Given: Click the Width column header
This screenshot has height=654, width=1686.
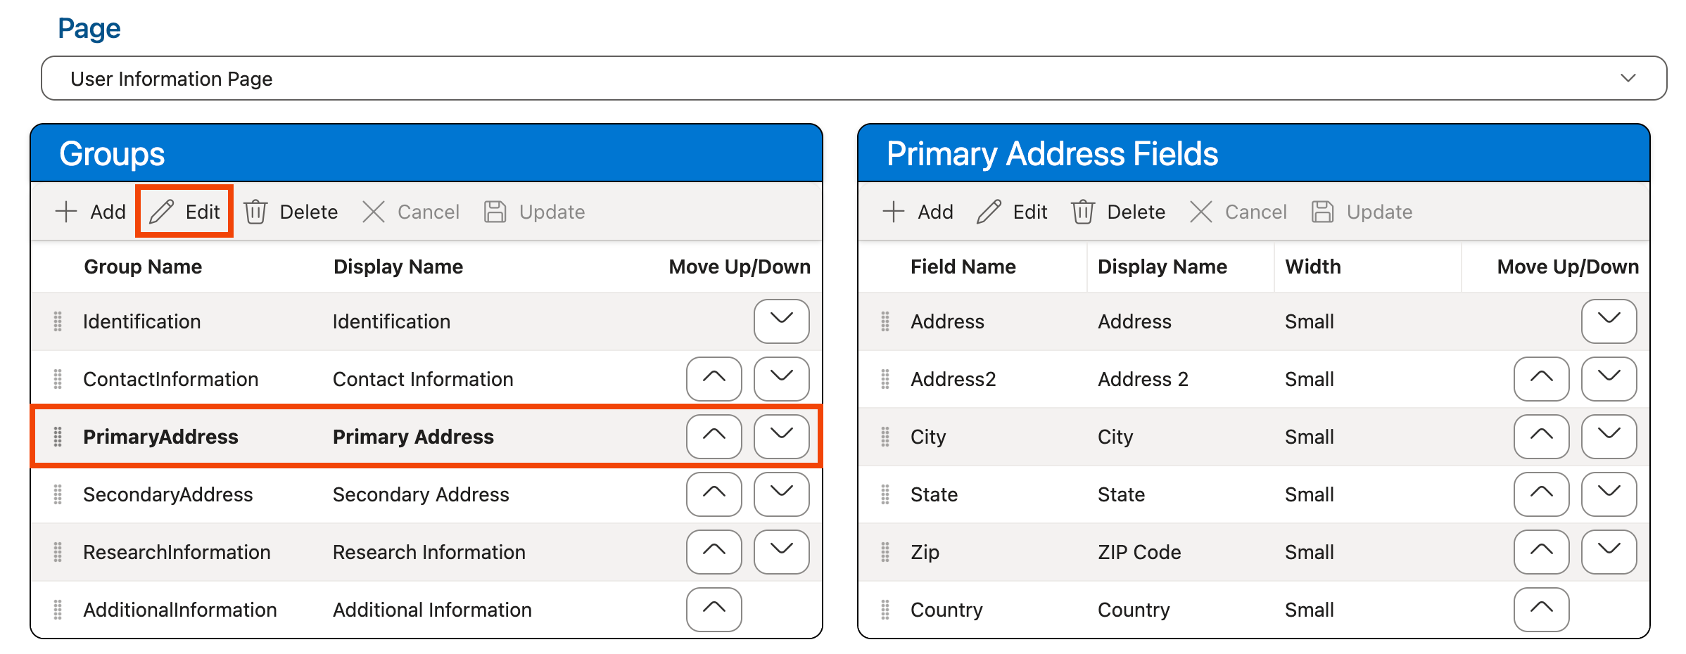Looking at the screenshot, I should 1313,267.
